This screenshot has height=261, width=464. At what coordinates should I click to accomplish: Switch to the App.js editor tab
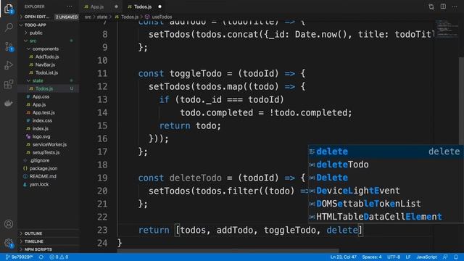(x=96, y=7)
